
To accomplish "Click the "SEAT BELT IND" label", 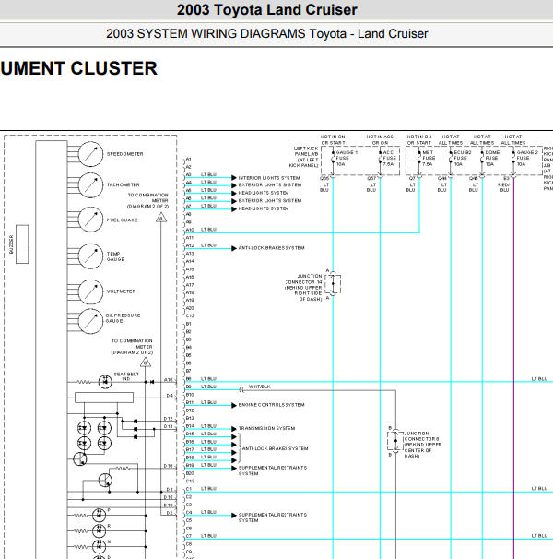I will click(126, 376).
